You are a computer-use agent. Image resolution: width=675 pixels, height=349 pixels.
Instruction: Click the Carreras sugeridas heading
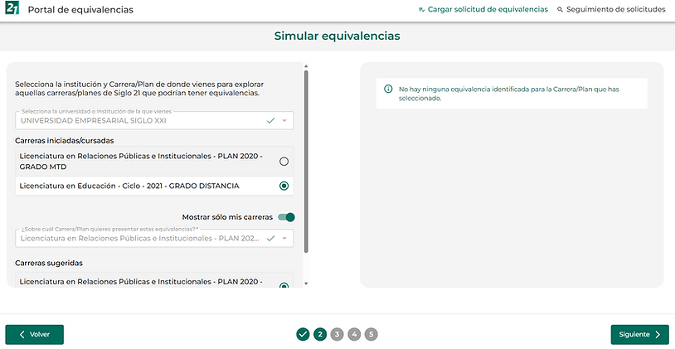tap(49, 263)
